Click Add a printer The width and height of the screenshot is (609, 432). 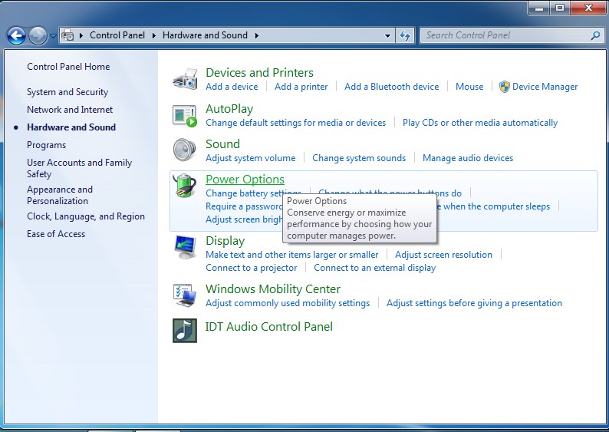click(301, 87)
